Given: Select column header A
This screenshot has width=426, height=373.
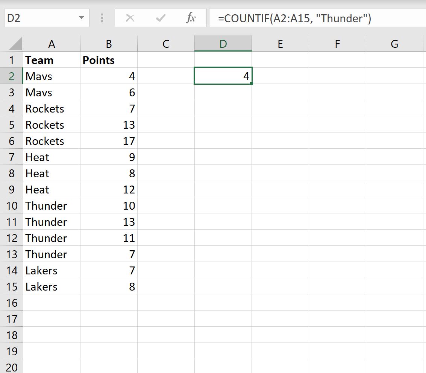Looking at the screenshot, I should pyautogui.click(x=52, y=43).
